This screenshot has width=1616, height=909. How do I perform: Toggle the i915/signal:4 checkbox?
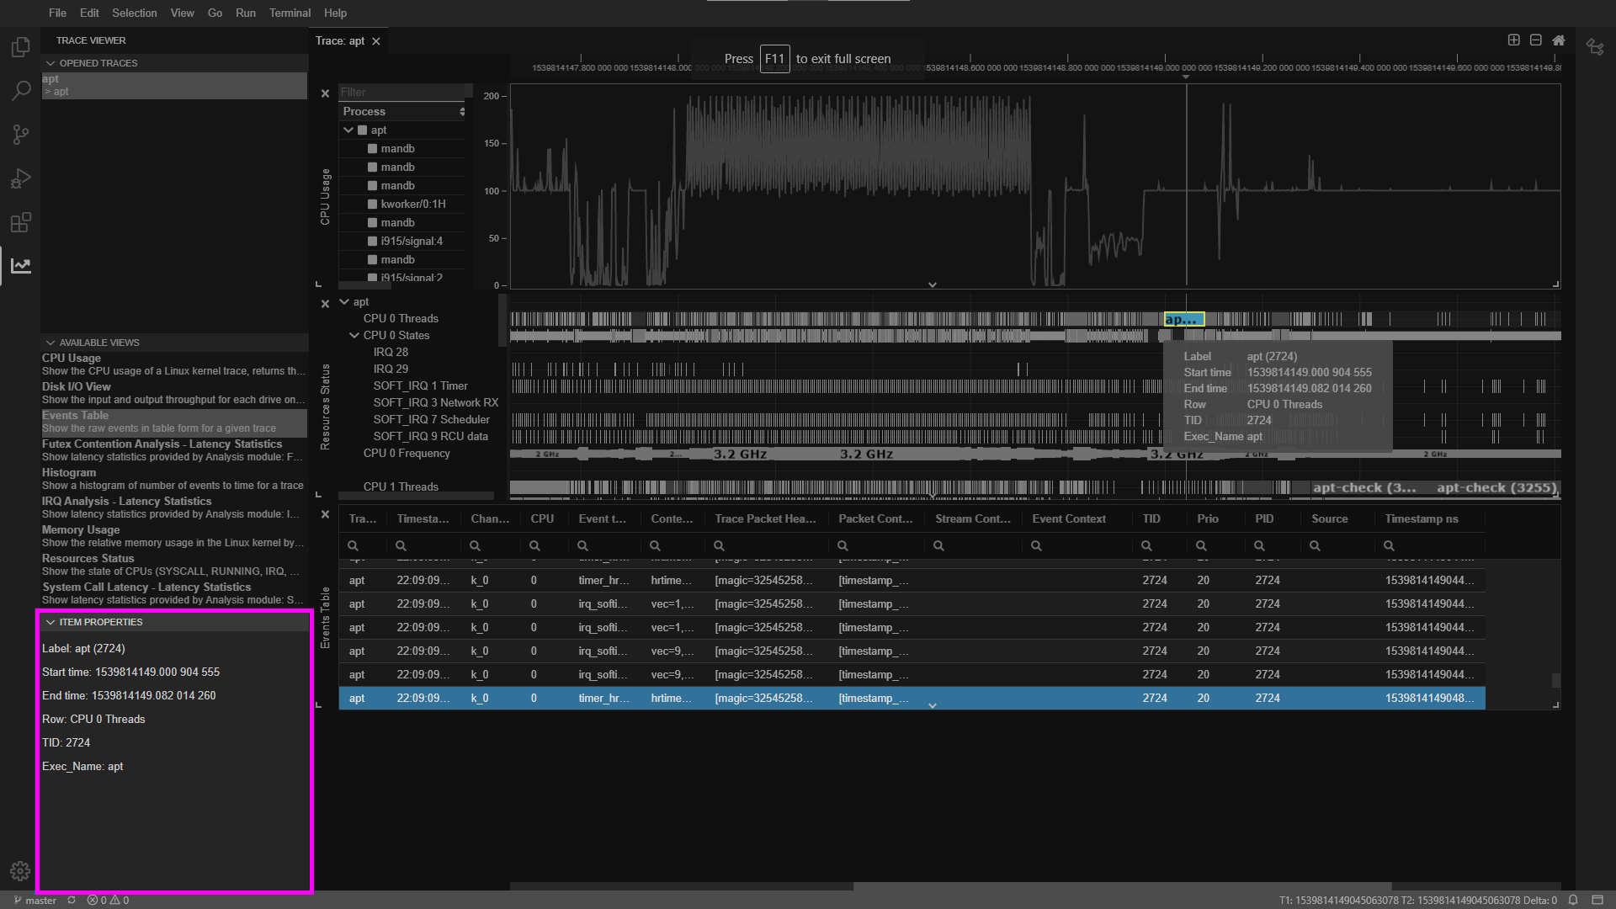(x=372, y=242)
